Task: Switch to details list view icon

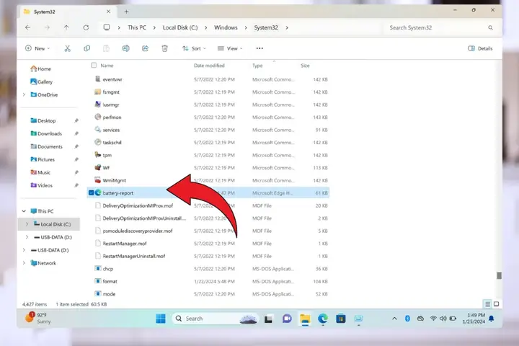Action: (487, 304)
